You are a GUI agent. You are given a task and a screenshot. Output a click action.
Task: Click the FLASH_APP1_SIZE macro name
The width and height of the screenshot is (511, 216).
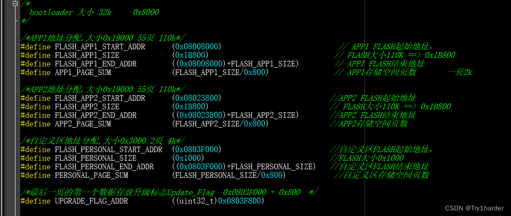point(87,55)
